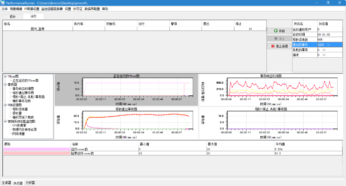The width and height of the screenshot is (346, 186).
Task: Select 每秒事务总数 in the tree
Action: click(x=22, y=101)
